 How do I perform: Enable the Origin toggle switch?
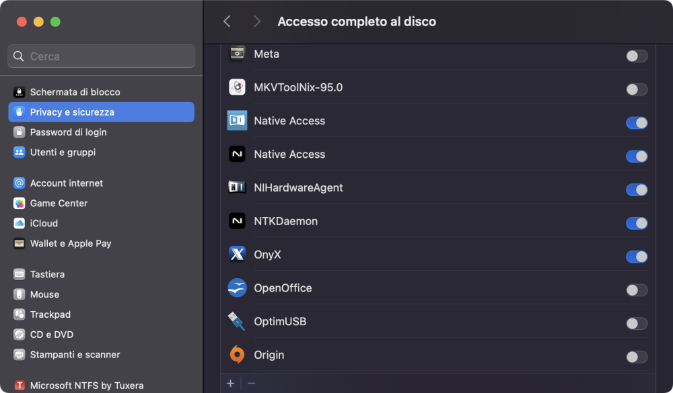click(x=637, y=357)
